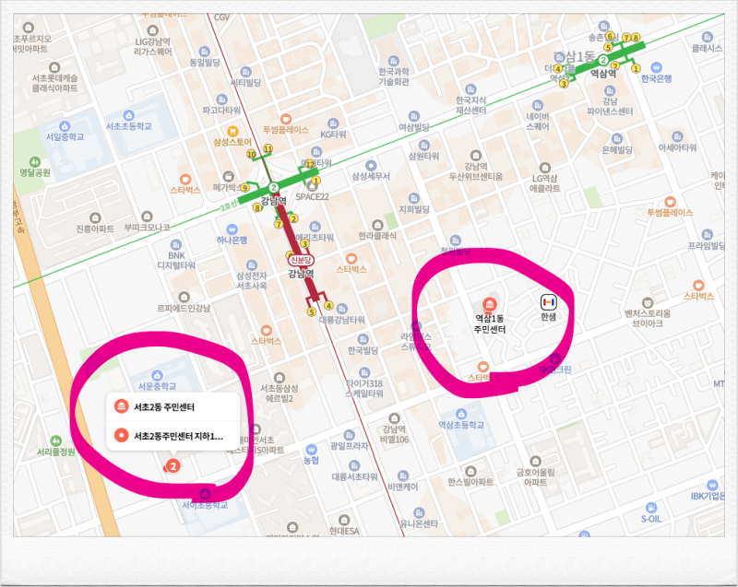This screenshot has height=587, width=738.
Task: Click the 파고다타워 building icon
Action: pos(221,100)
